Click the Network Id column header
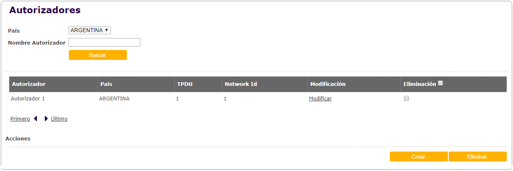This screenshot has width=513, height=171. point(241,84)
